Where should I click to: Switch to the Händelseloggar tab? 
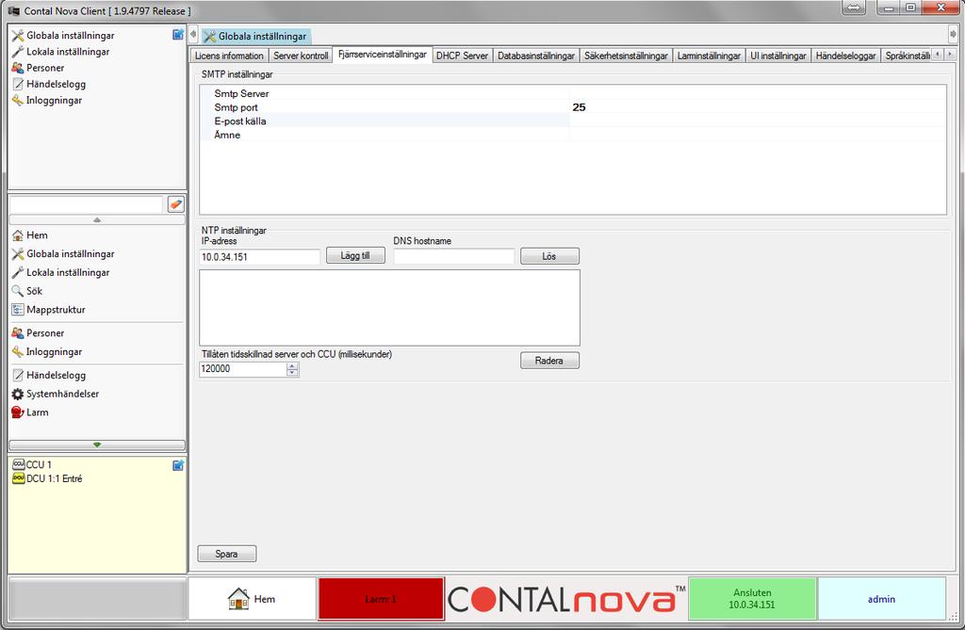pyautogui.click(x=845, y=56)
